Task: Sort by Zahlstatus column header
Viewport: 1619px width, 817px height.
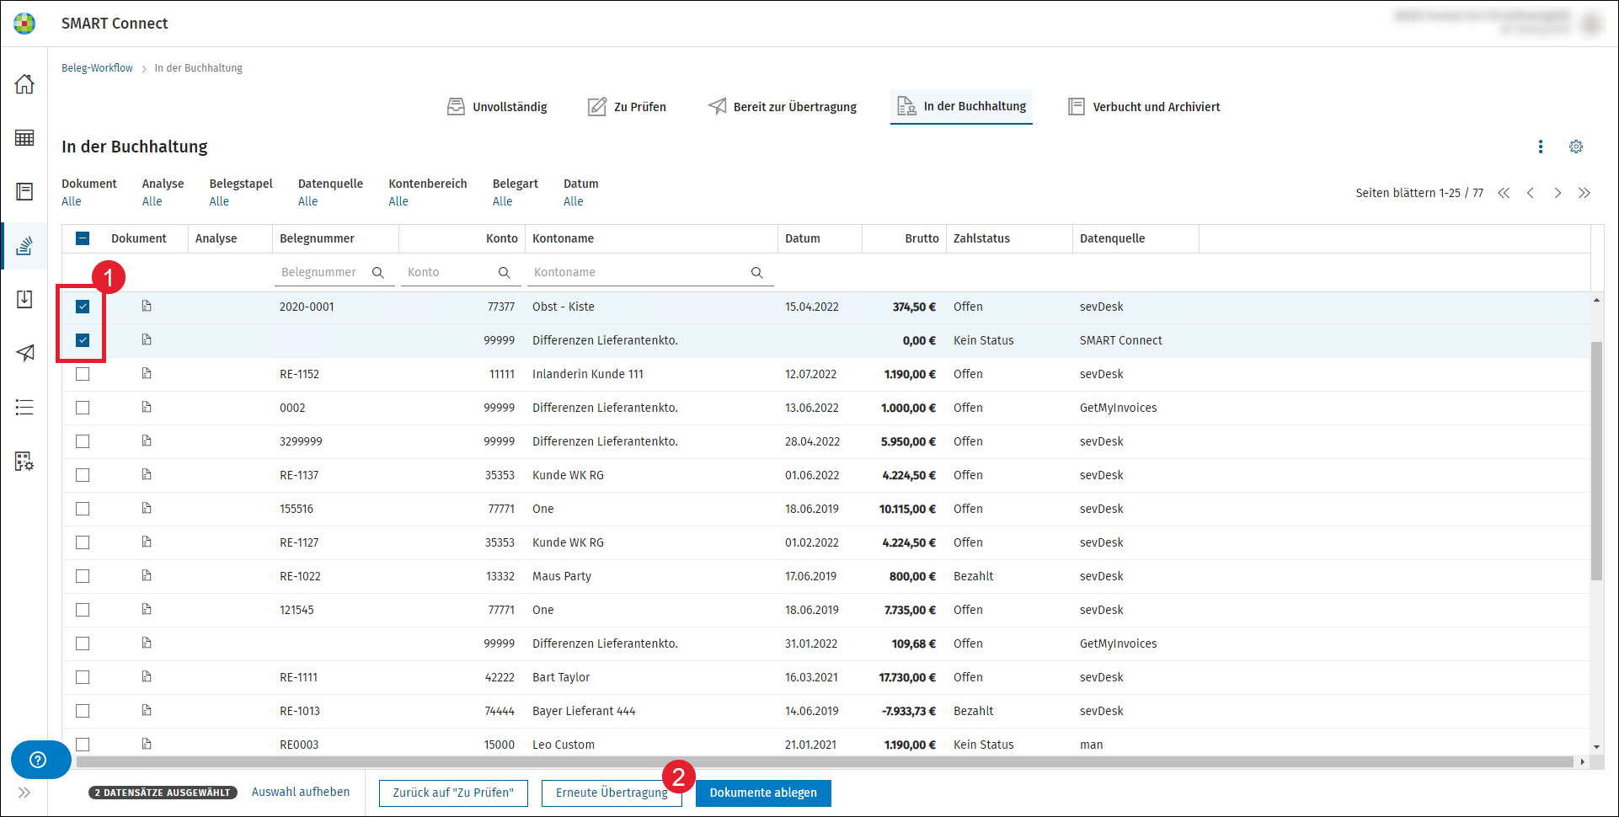Action: pyautogui.click(x=1009, y=238)
